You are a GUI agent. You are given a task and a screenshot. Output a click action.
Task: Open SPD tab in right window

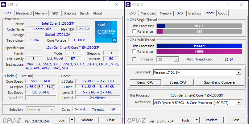(x=180, y=13)
